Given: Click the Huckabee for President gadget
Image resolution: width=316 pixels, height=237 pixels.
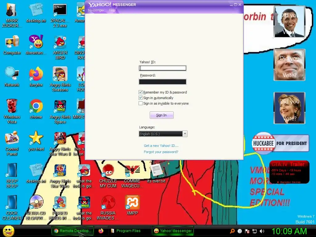Looking at the screenshot, I should [280, 143].
